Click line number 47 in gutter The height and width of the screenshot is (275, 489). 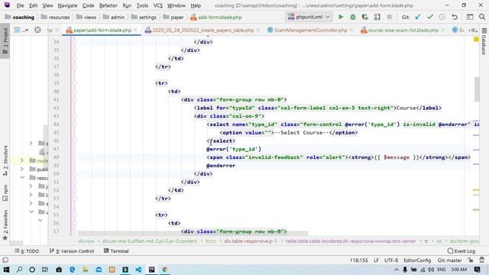[x=56, y=149]
